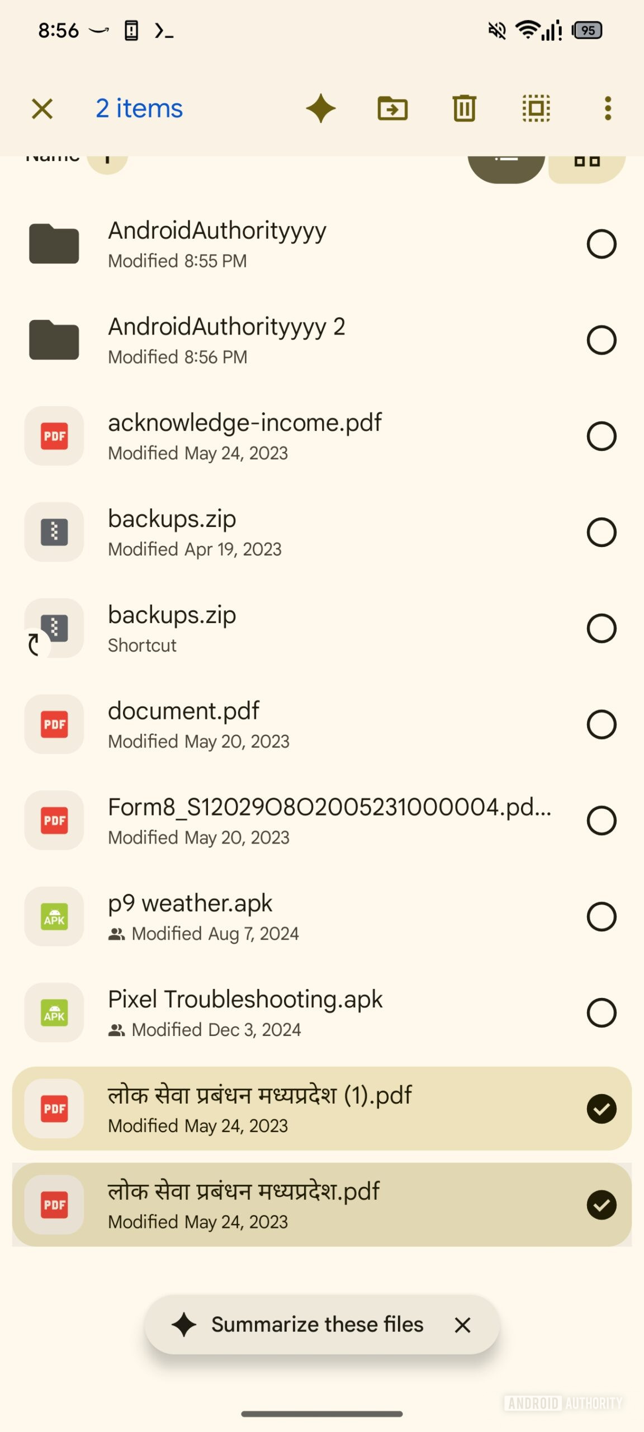Open the AndroidAuthorityyyy 2 folder icon

[54, 340]
